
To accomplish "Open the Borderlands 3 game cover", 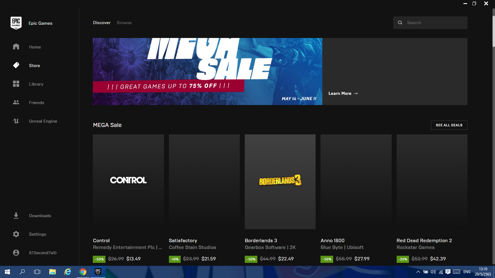I will click(280, 182).
